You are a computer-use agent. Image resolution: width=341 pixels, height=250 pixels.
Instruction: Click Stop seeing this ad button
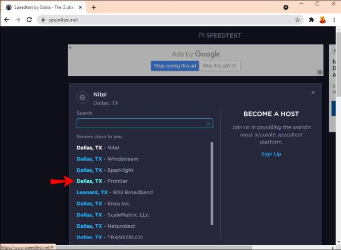175,66
